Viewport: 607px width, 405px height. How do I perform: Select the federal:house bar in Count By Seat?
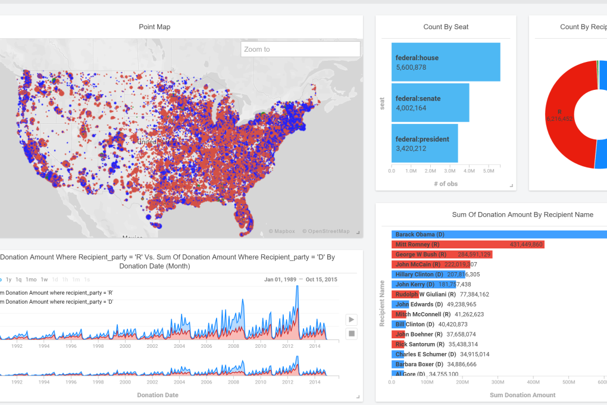[x=446, y=61]
